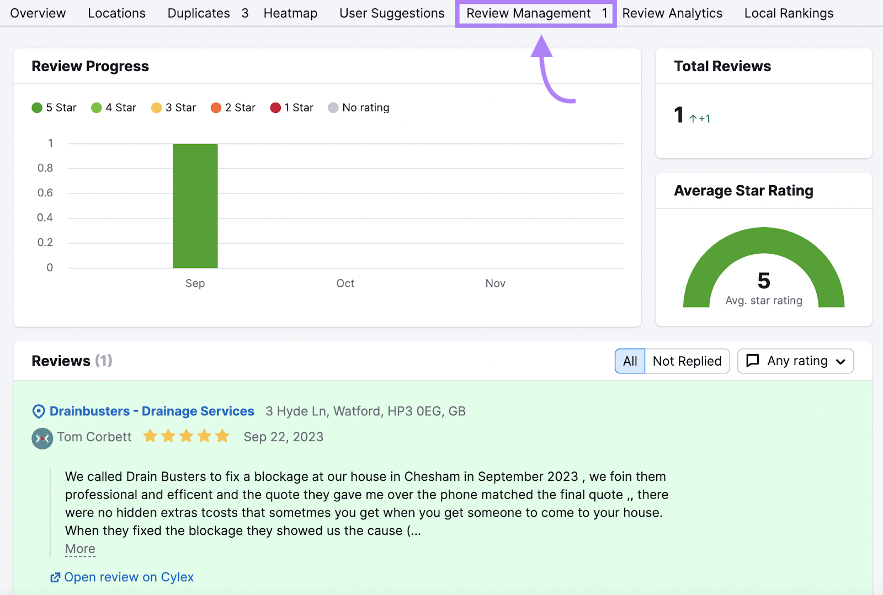
Task: Click the Drainbusters - Drainage Services link
Action: [151, 411]
